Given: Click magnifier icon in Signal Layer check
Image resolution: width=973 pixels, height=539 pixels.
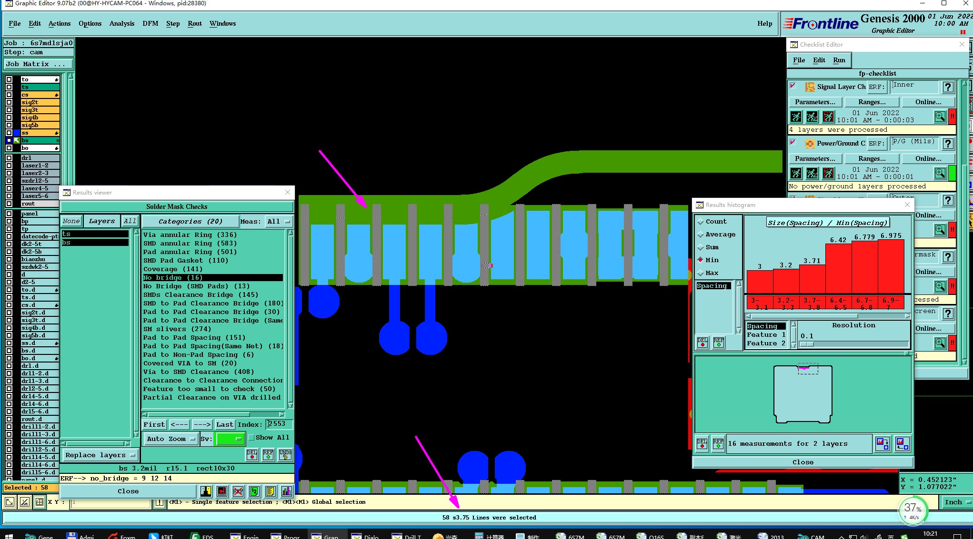Looking at the screenshot, I should (940, 117).
